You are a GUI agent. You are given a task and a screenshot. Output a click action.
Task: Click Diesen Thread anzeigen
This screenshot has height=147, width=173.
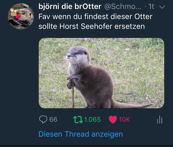[81, 134]
